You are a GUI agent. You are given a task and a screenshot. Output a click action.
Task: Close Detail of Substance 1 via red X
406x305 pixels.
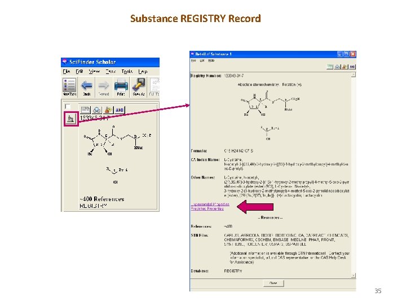352,54
